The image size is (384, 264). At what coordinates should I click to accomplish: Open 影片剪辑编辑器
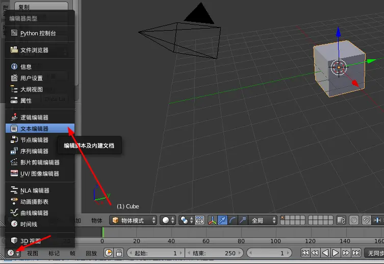coord(40,162)
